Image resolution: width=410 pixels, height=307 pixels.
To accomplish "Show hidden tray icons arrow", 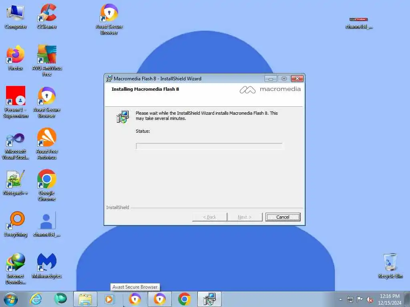I will (x=340, y=300).
